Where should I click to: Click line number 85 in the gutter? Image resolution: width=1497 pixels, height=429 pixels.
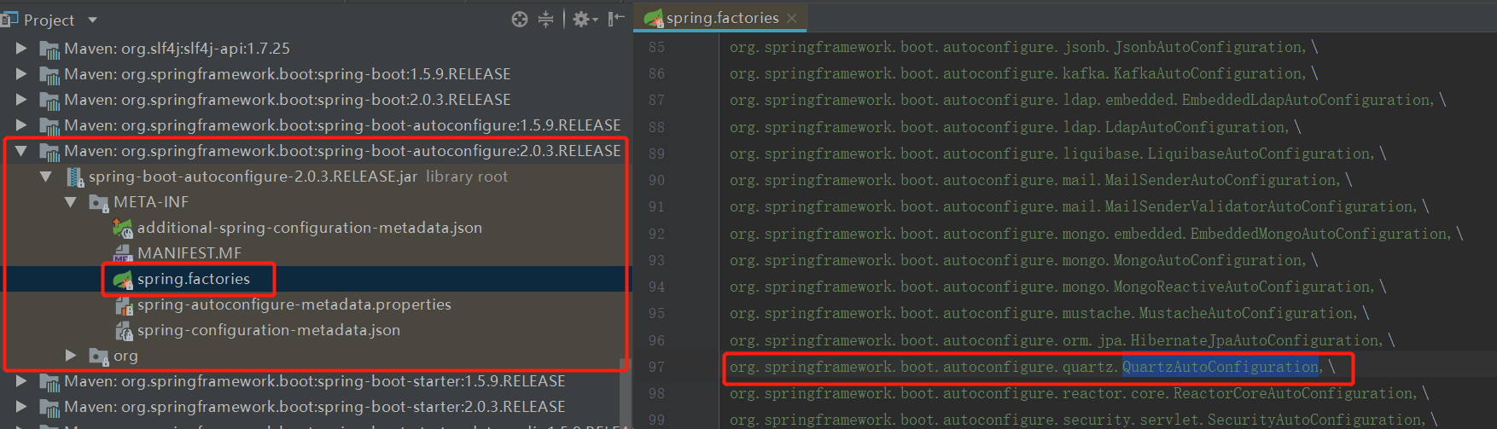[x=656, y=47]
